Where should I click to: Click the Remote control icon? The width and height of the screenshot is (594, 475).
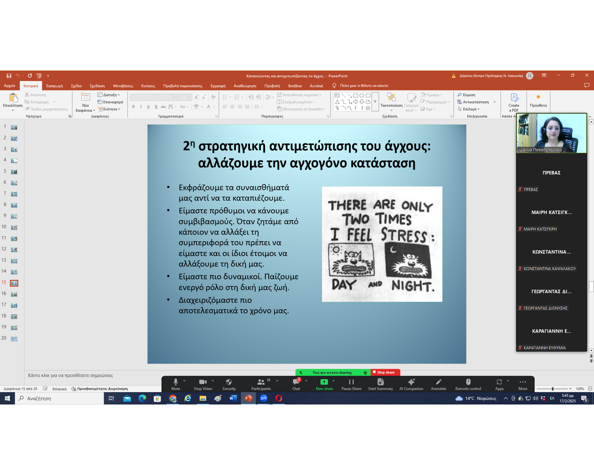pos(468,382)
